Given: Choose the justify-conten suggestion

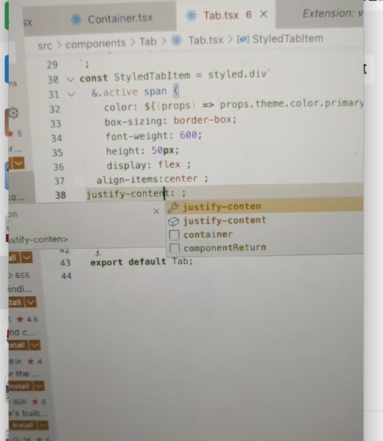Looking at the screenshot, I should point(264,206).
